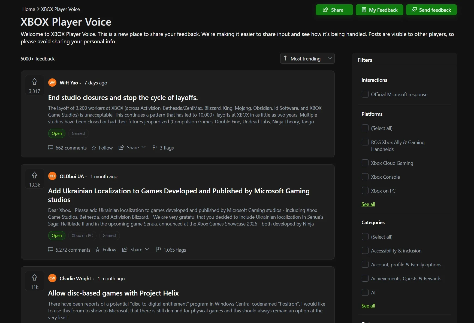
Task: View the 3 flags on layoffs post
Action: coord(163,148)
